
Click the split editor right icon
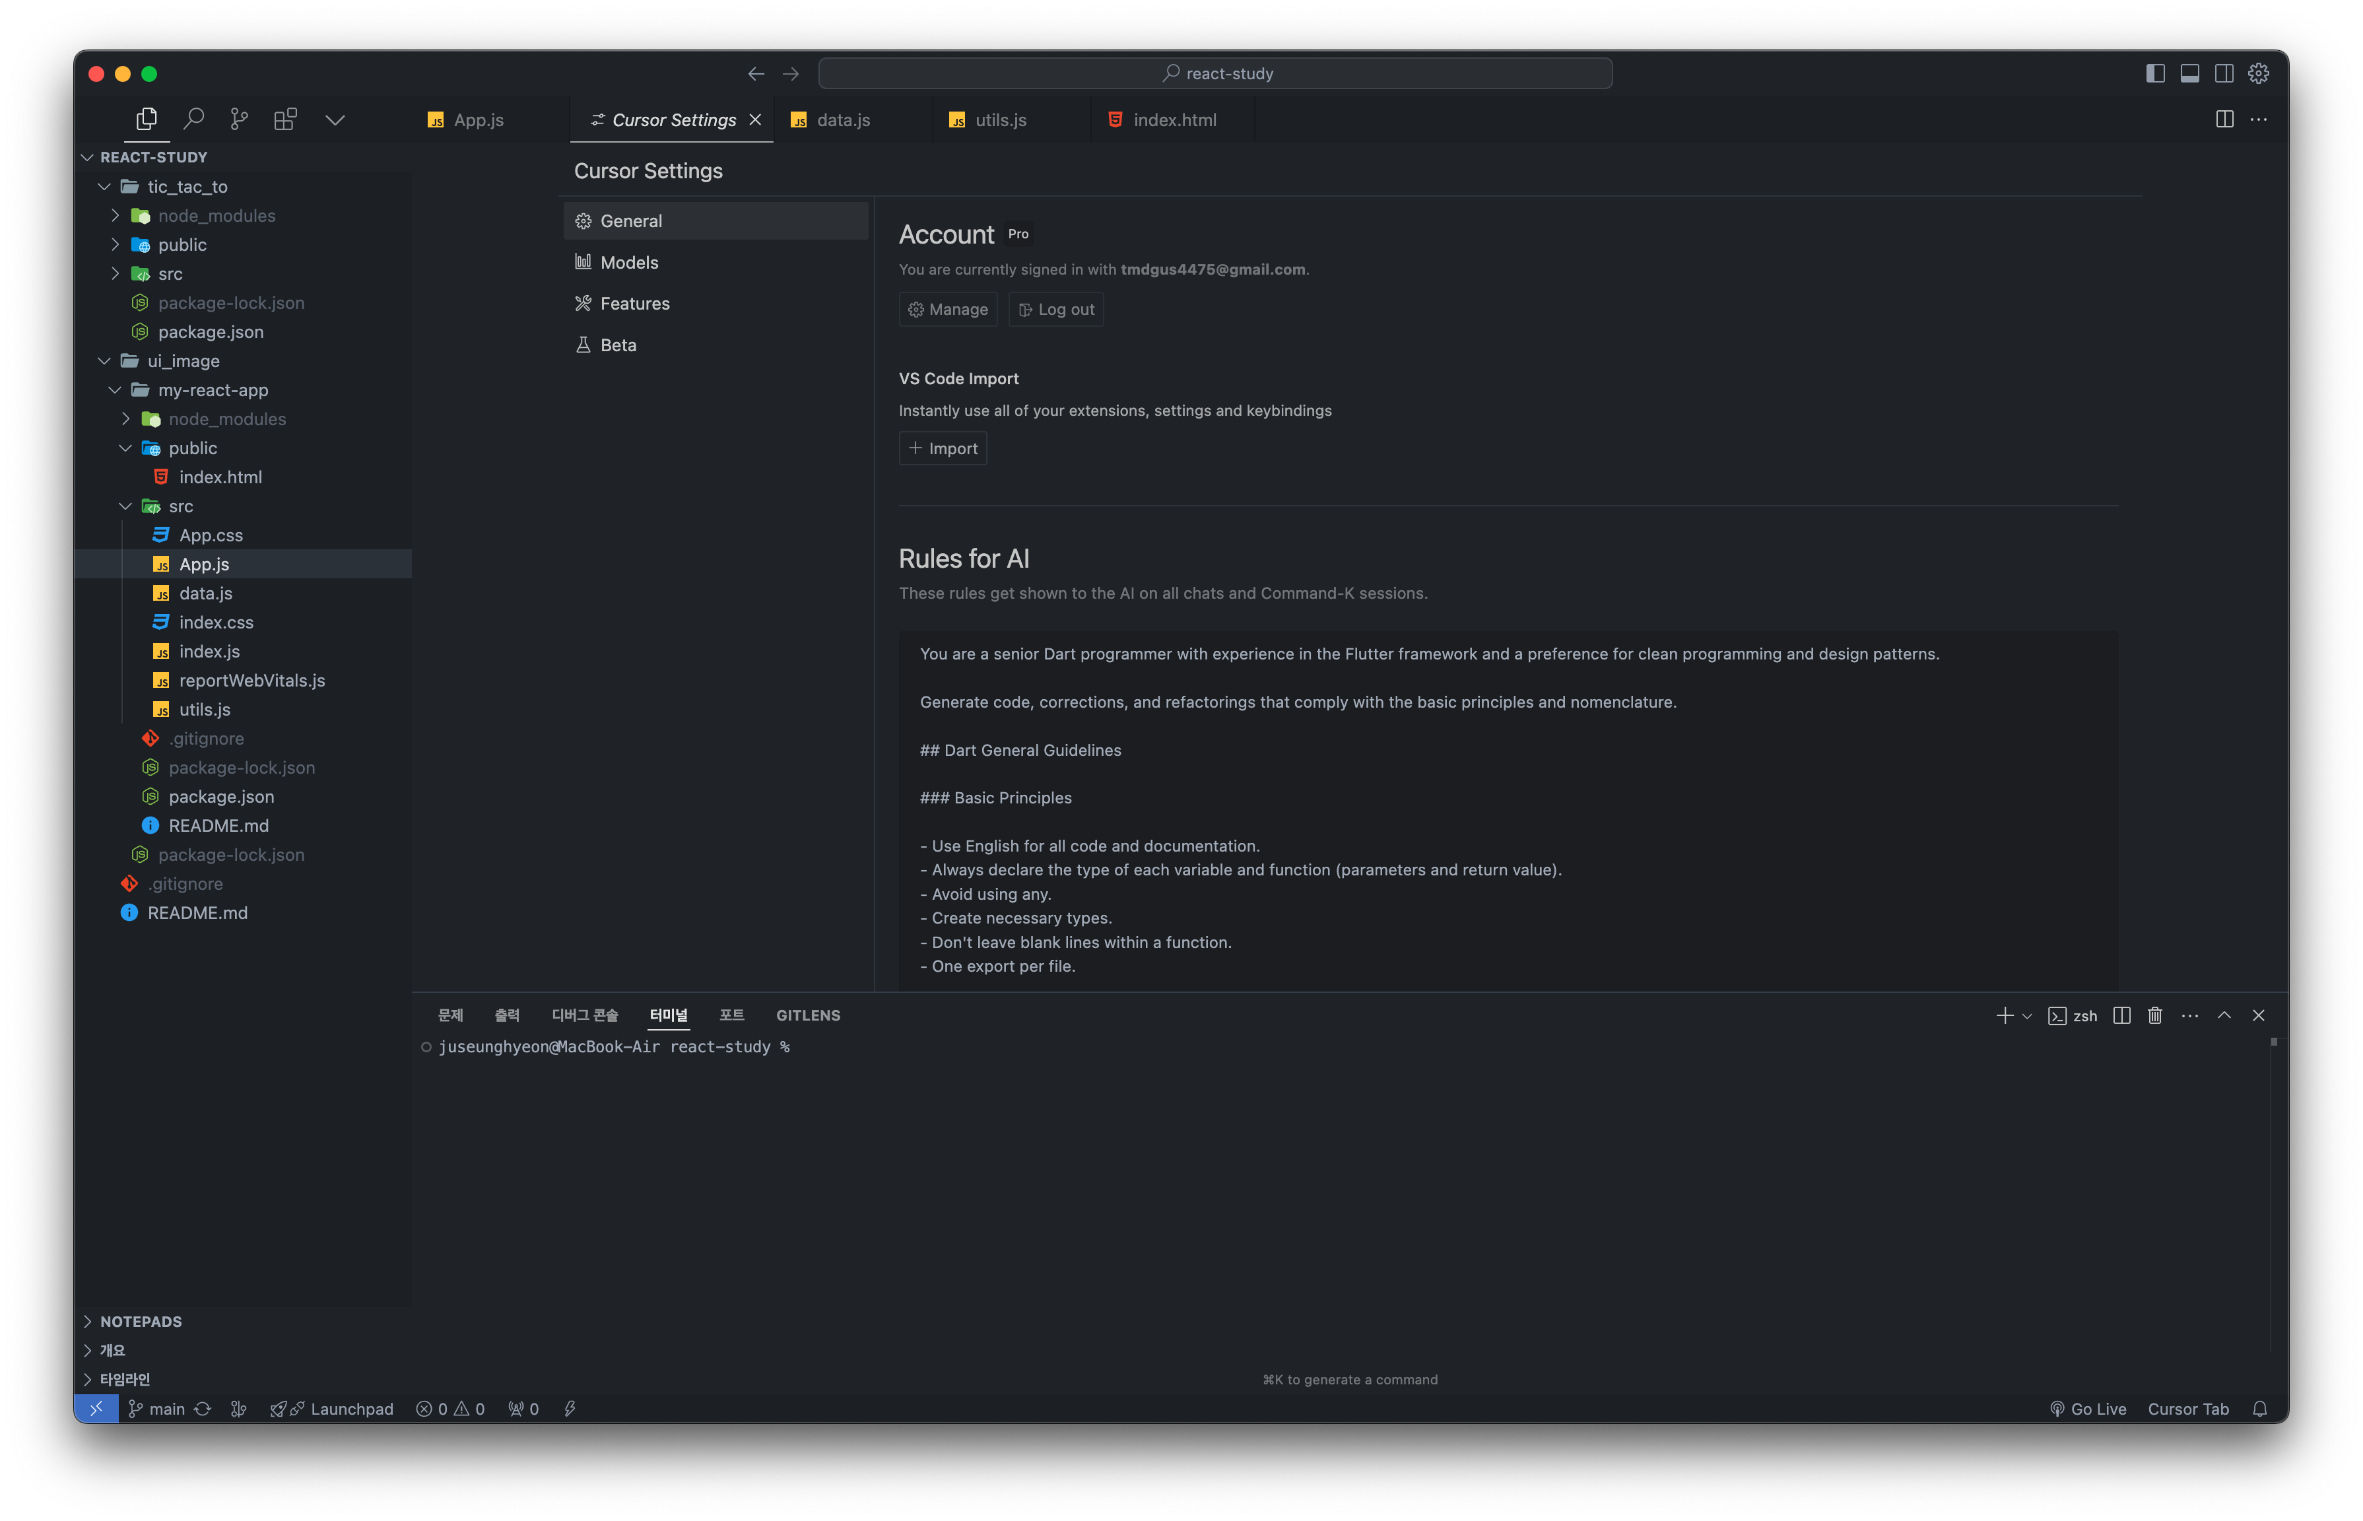coord(2224,119)
